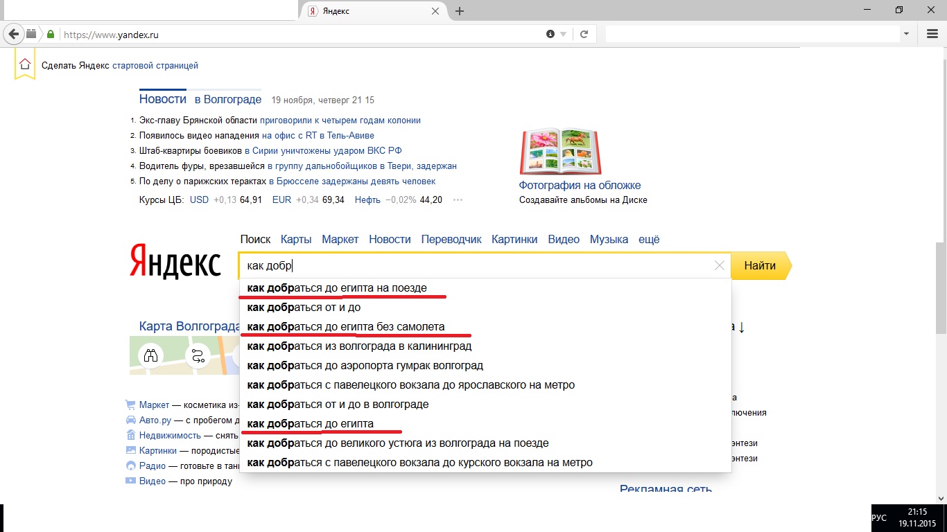Viewport: 947px width, 532px height.
Task: Reload the page with the refresh icon
Action: (x=584, y=34)
